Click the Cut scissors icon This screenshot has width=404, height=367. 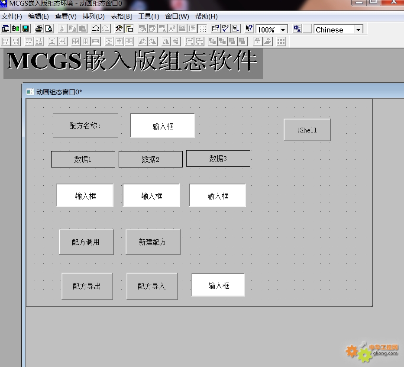pyautogui.click(x=62, y=29)
